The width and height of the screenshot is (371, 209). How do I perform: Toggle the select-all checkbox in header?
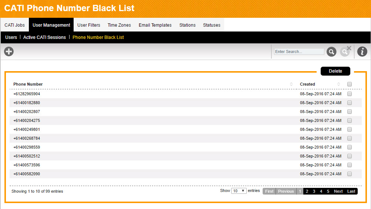tap(350, 84)
